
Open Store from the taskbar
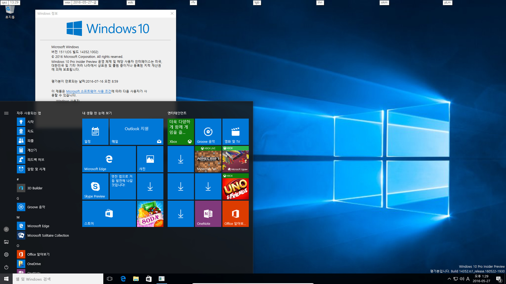[149, 279]
